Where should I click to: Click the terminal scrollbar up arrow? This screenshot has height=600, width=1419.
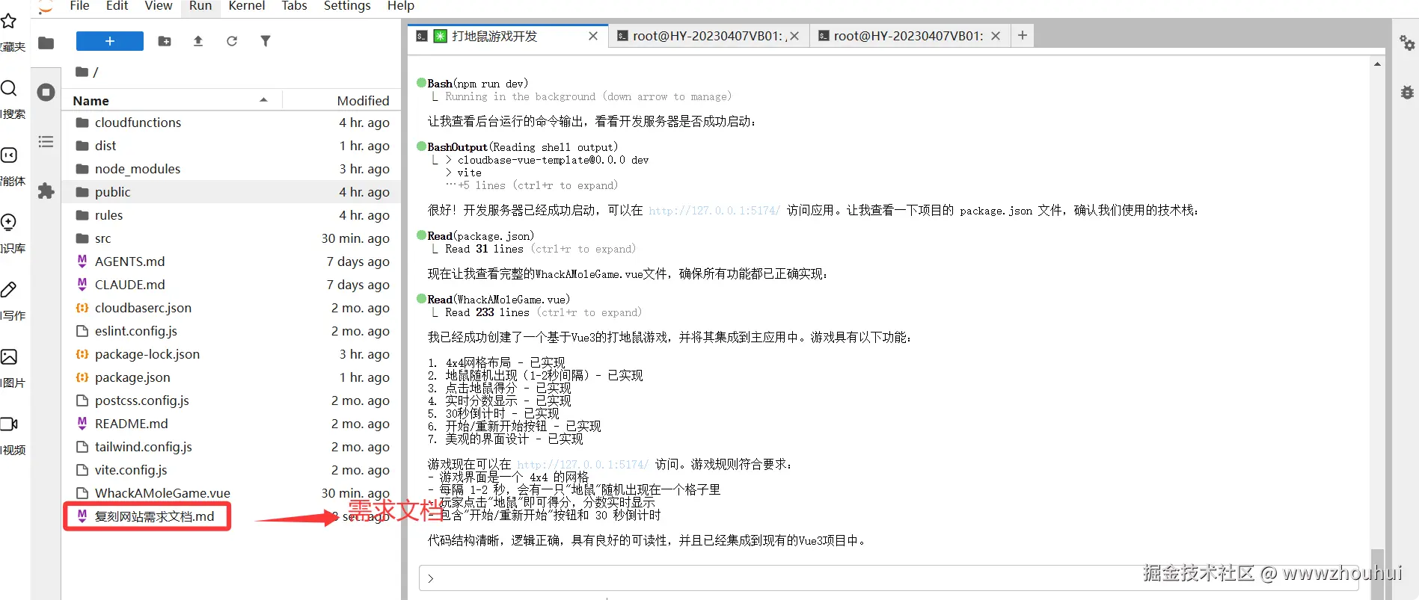1377,64
